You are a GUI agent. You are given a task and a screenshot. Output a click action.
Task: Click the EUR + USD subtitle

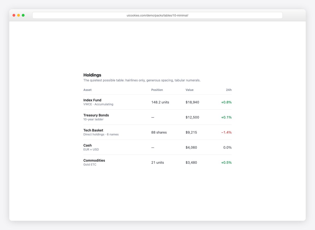(91, 150)
